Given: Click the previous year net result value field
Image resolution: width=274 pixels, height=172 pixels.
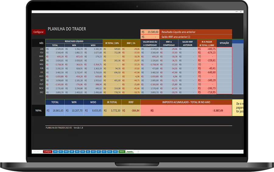Looking at the screenshot, I should (150, 32).
